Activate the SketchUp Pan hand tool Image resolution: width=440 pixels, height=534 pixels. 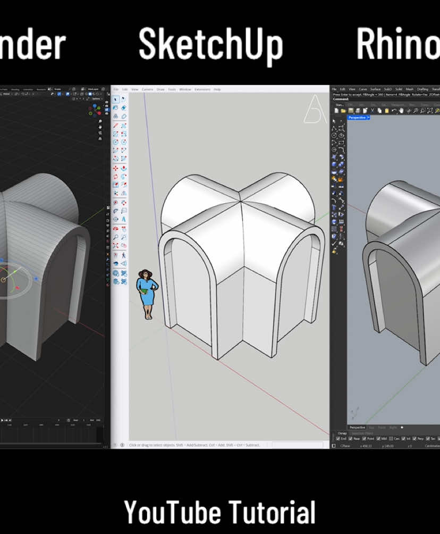point(124,228)
